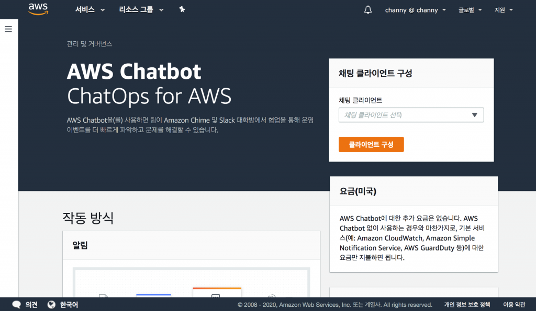Viewport: 536px width, 311px height.
Task: Open the 서비스 services menu
Action: (x=90, y=9)
